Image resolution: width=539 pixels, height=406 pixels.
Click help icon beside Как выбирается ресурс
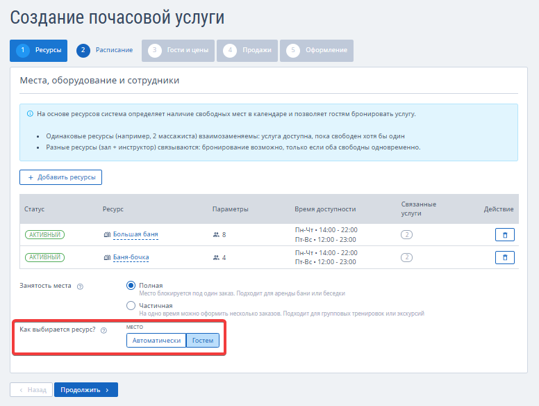point(103,330)
